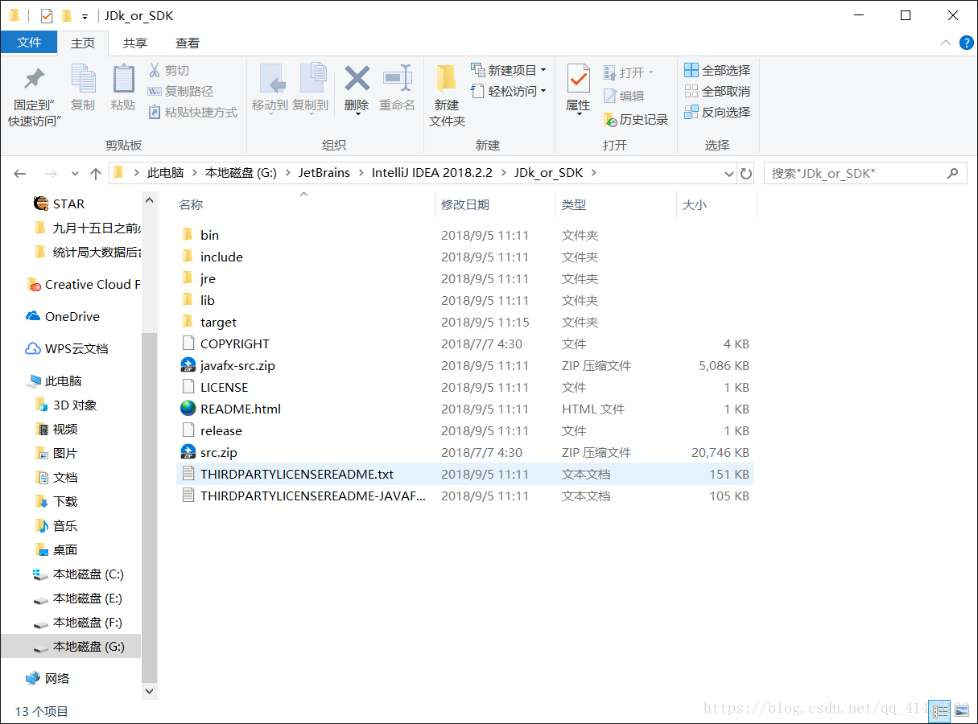
Task: Click the IntelliJ IDEA 2018.2.2 breadcrumb
Action: coord(437,173)
